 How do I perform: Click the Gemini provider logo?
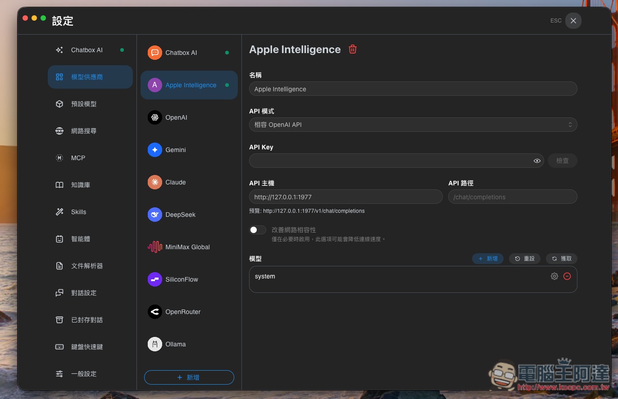[x=155, y=150]
